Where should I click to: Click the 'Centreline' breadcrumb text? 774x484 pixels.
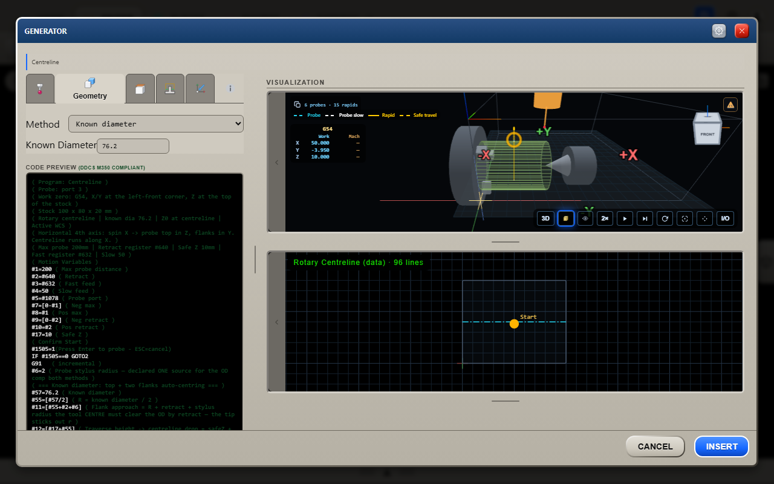point(45,62)
